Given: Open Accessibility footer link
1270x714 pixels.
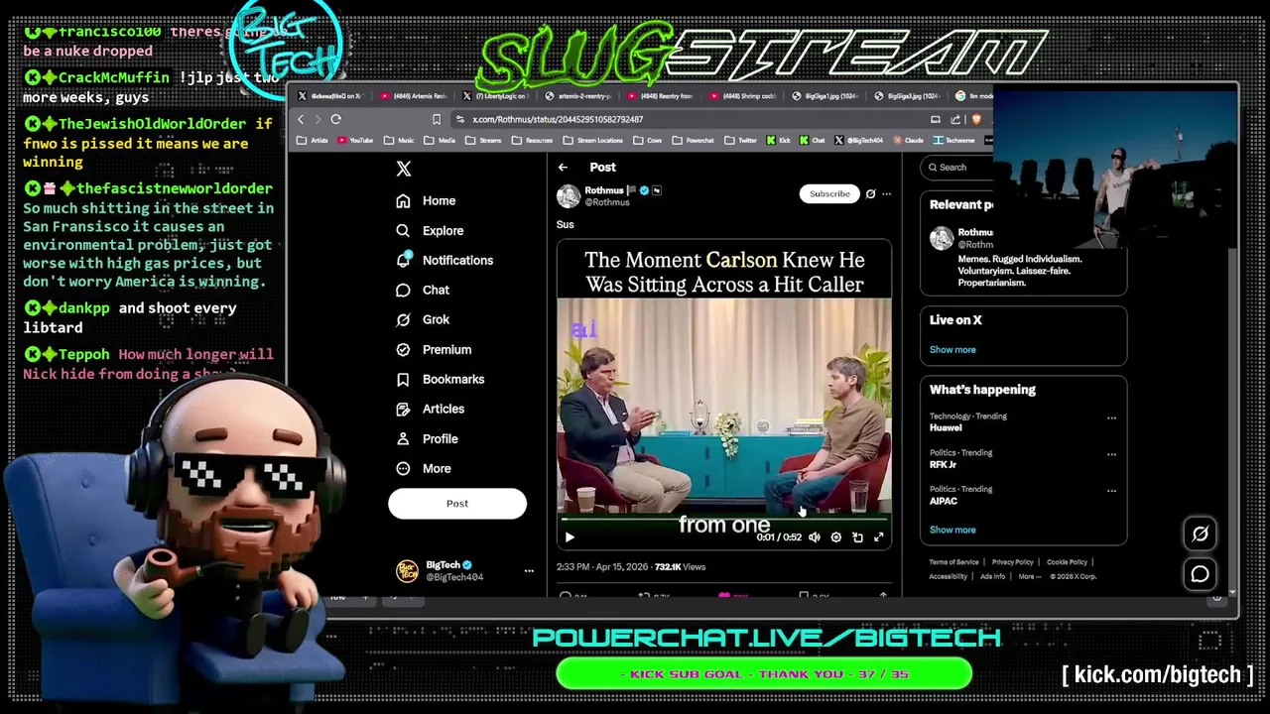Looking at the screenshot, I should pos(949,576).
